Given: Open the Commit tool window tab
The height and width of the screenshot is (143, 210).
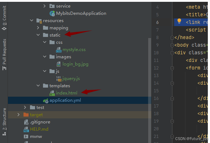Looking at the screenshot, I should 4,18.
